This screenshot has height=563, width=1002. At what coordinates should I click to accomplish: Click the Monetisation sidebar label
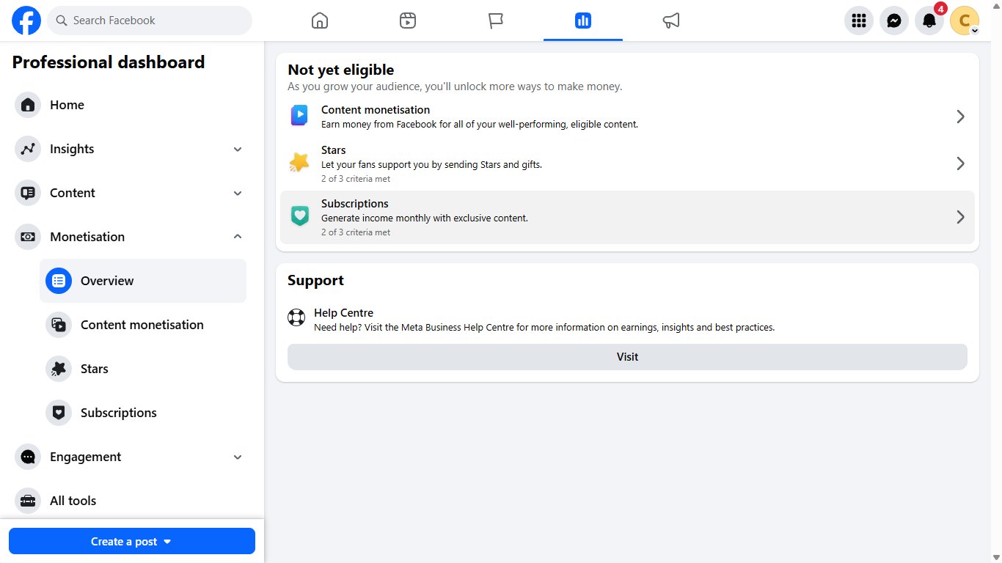pyautogui.click(x=87, y=237)
